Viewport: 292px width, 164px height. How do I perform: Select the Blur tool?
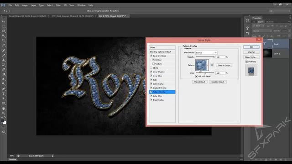(4, 79)
